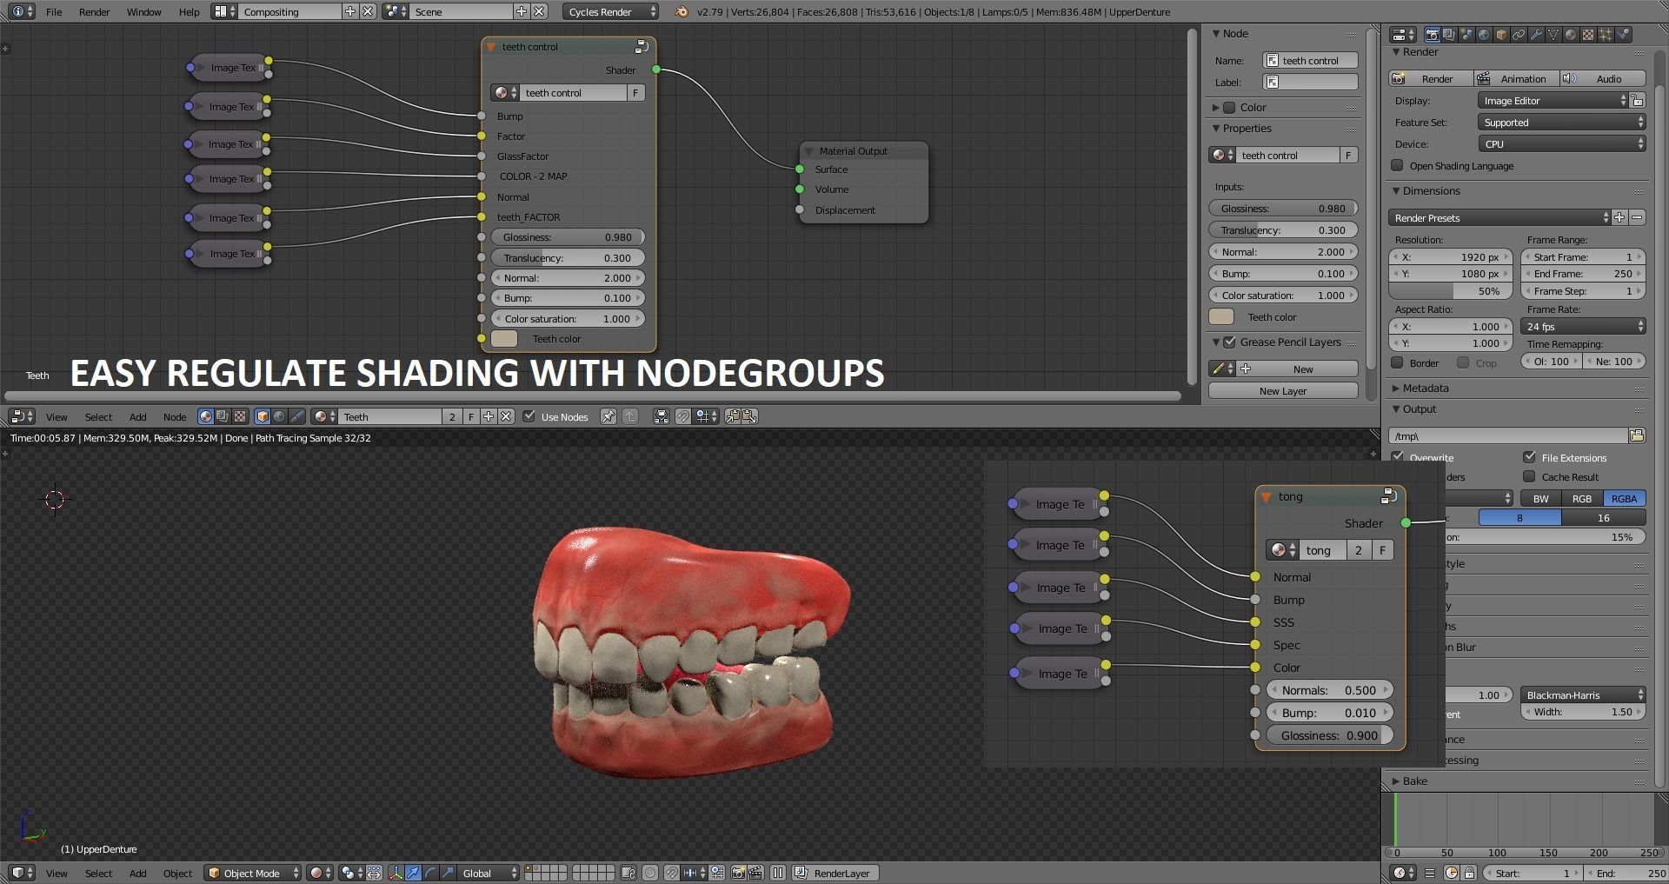Open the Global orientation dropdown

pos(489,873)
